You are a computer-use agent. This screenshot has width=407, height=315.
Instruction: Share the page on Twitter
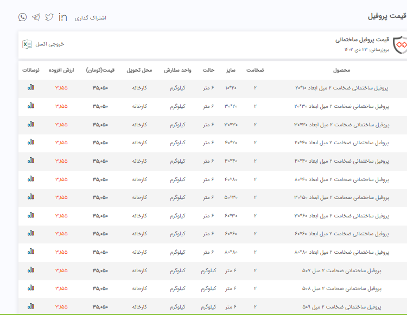tap(49, 17)
